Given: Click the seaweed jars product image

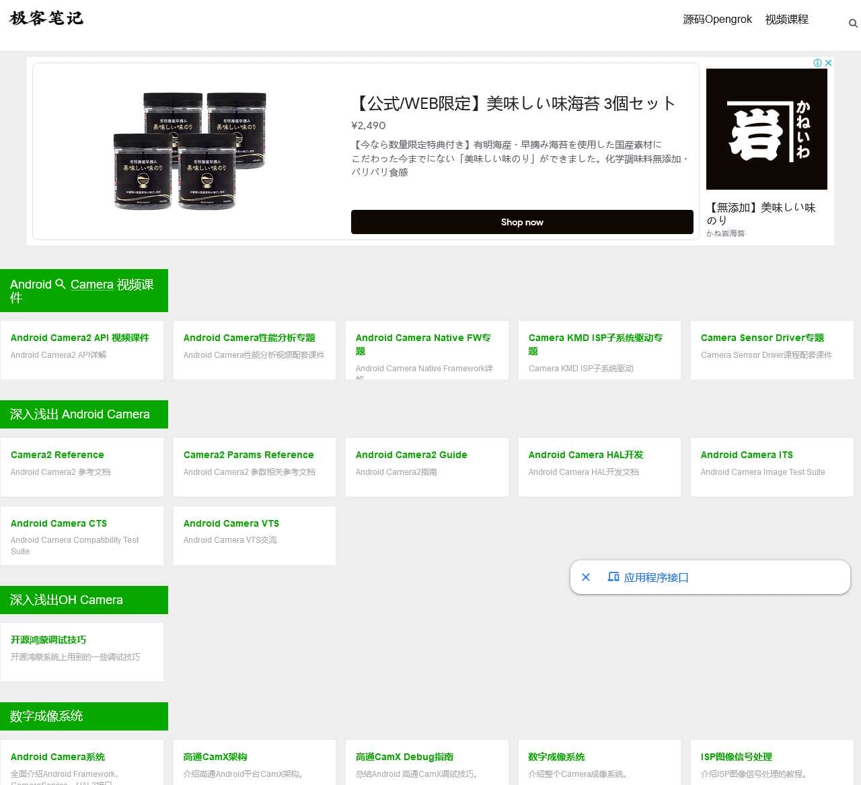Looking at the screenshot, I should click(190, 151).
